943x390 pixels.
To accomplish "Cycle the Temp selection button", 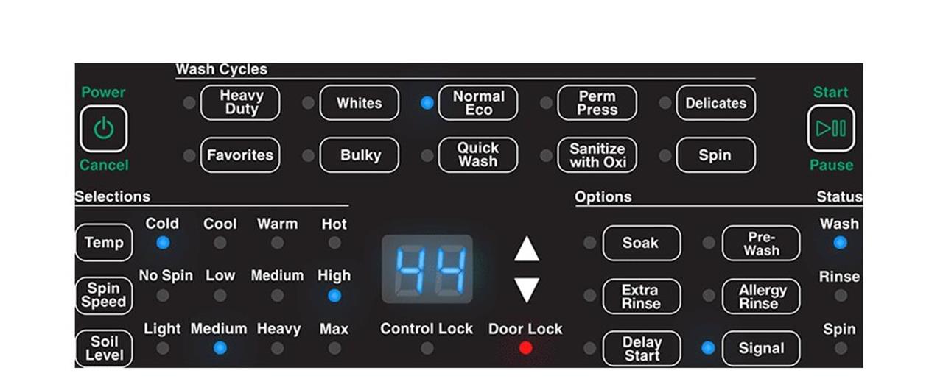I will (x=104, y=243).
